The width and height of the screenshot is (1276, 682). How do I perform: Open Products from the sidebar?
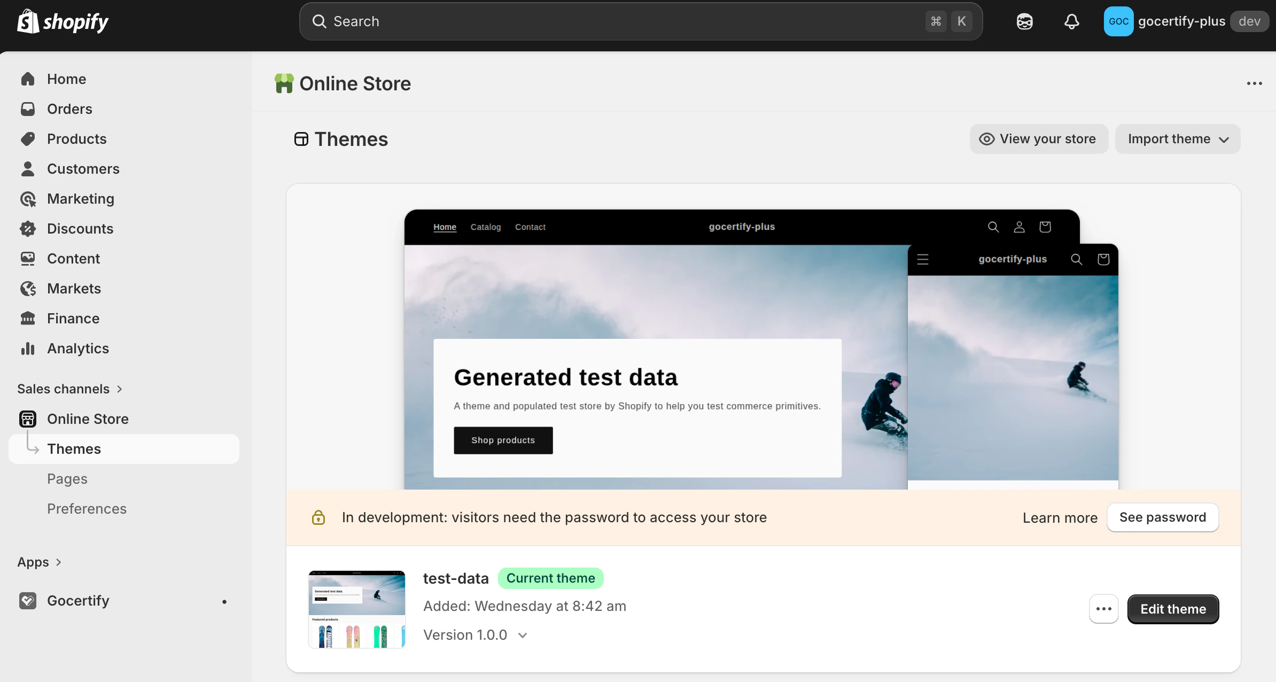click(x=28, y=138)
